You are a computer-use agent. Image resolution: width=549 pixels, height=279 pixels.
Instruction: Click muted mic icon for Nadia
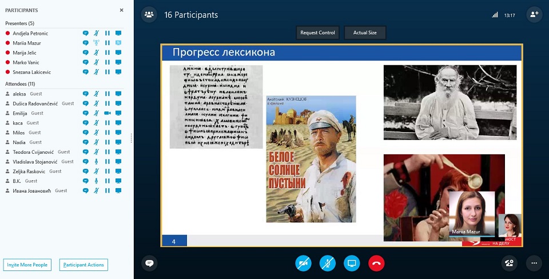pyautogui.click(x=96, y=142)
